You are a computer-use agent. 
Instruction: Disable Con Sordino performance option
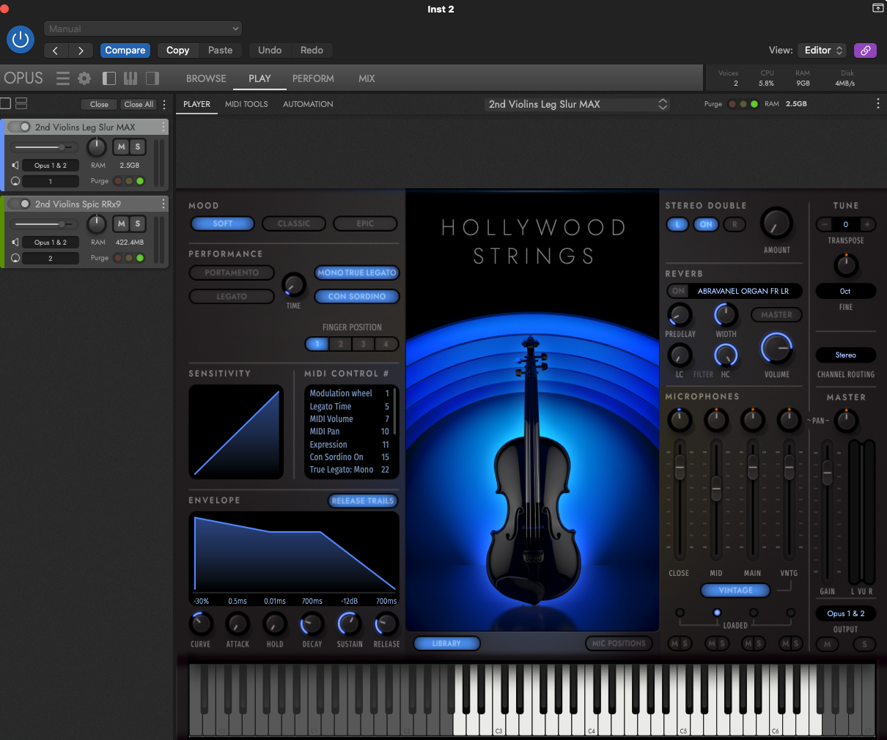point(357,297)
